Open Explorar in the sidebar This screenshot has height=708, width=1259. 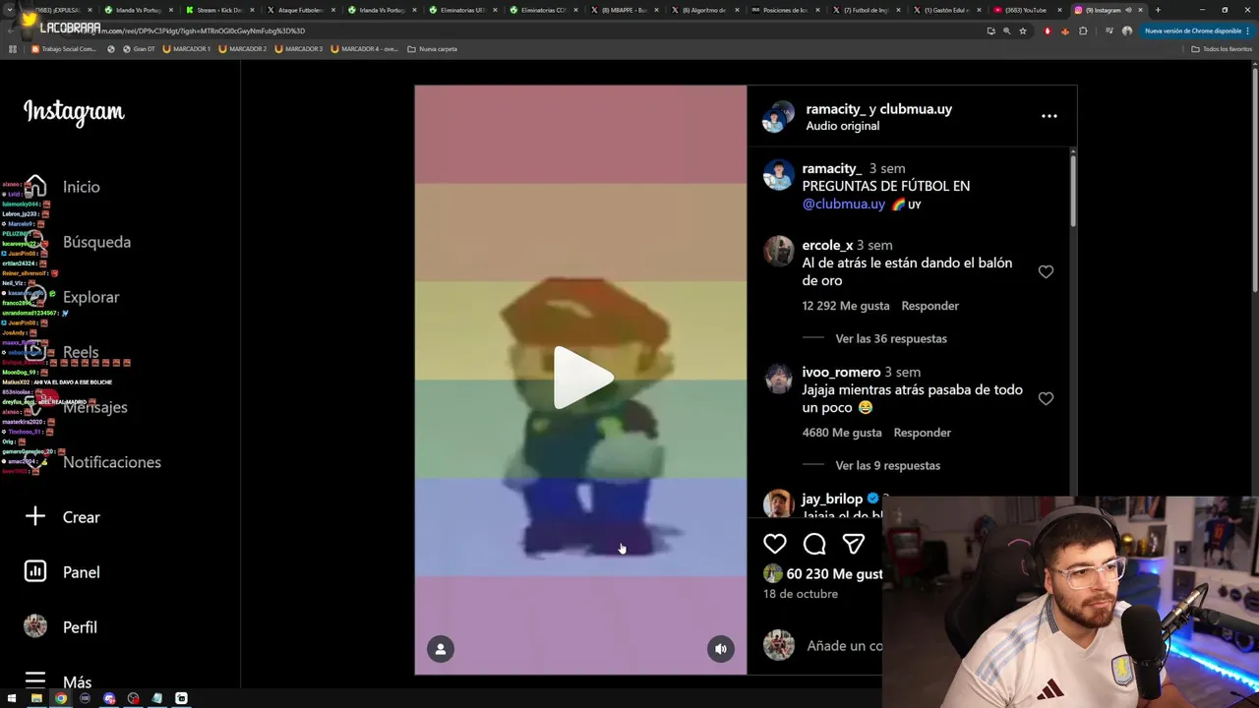point(90,297)
